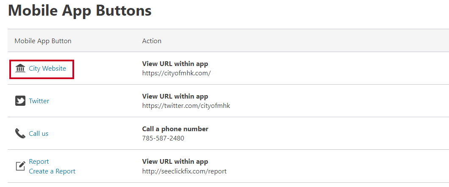Click the Call a phone number label
449x187 pixels.
[175, 129]
